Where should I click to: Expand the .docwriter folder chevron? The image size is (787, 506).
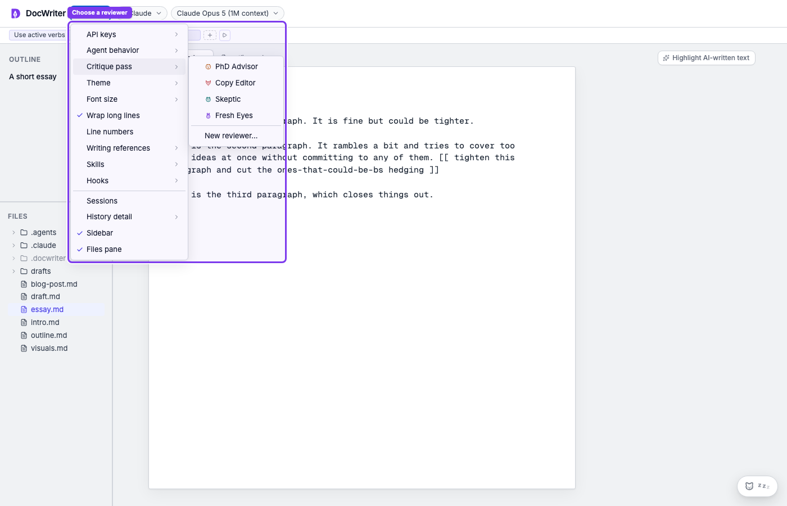(x=14, y=258)
